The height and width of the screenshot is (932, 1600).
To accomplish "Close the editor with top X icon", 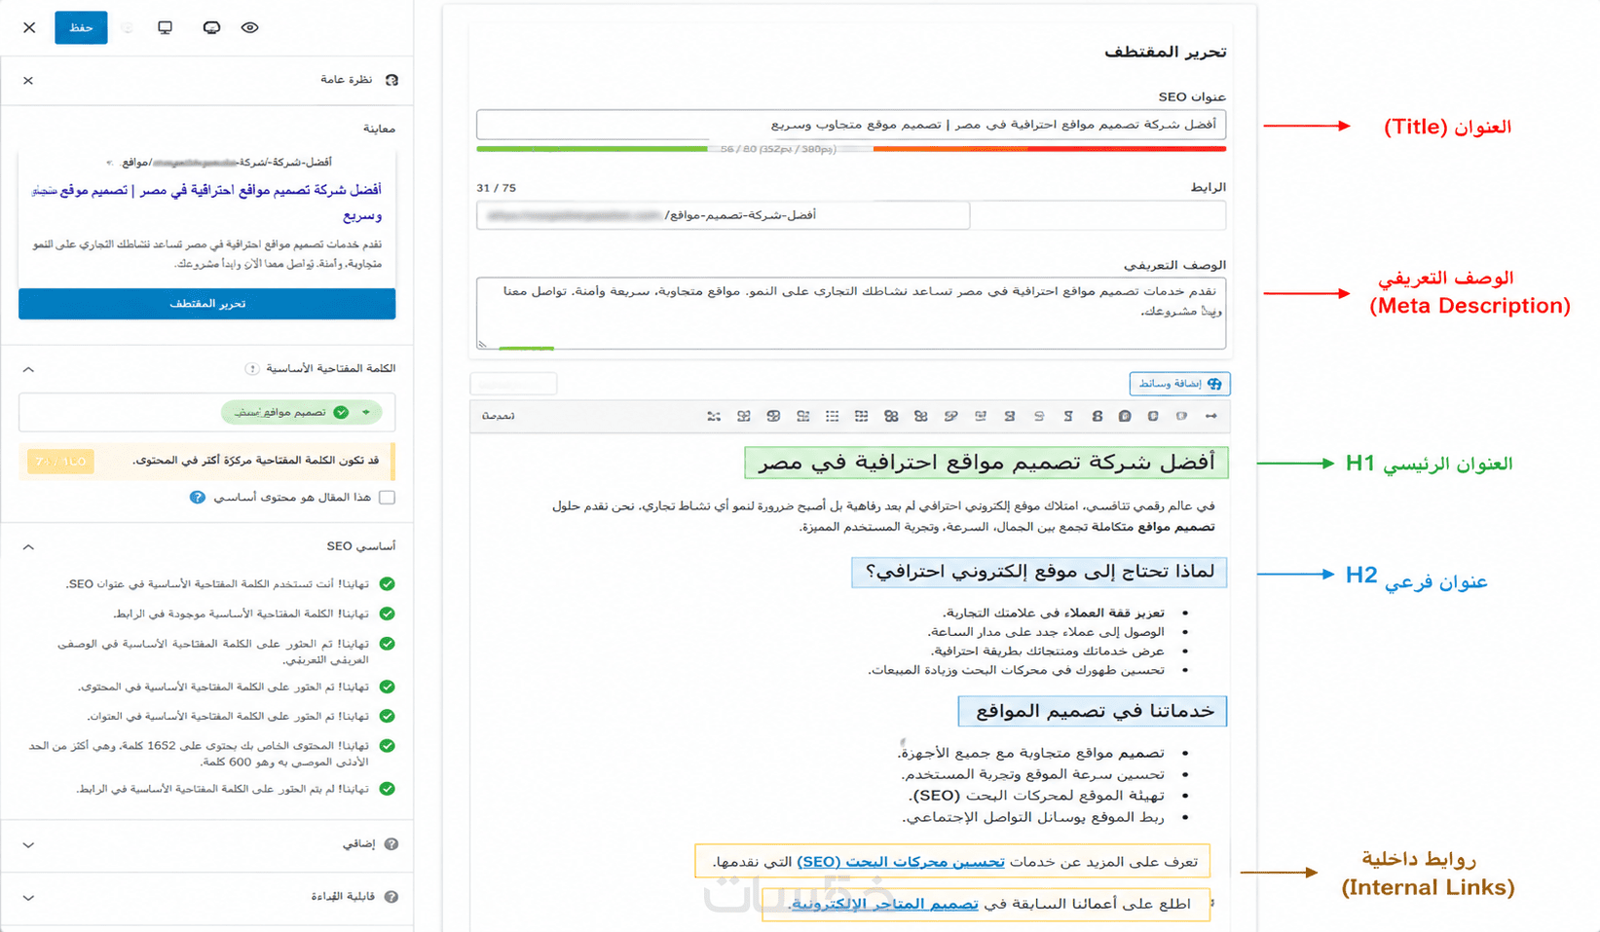I will 29,27.
